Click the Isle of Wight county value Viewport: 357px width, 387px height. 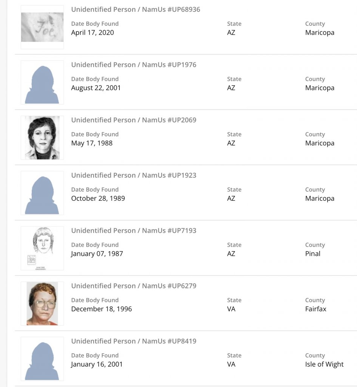[325, 364]
